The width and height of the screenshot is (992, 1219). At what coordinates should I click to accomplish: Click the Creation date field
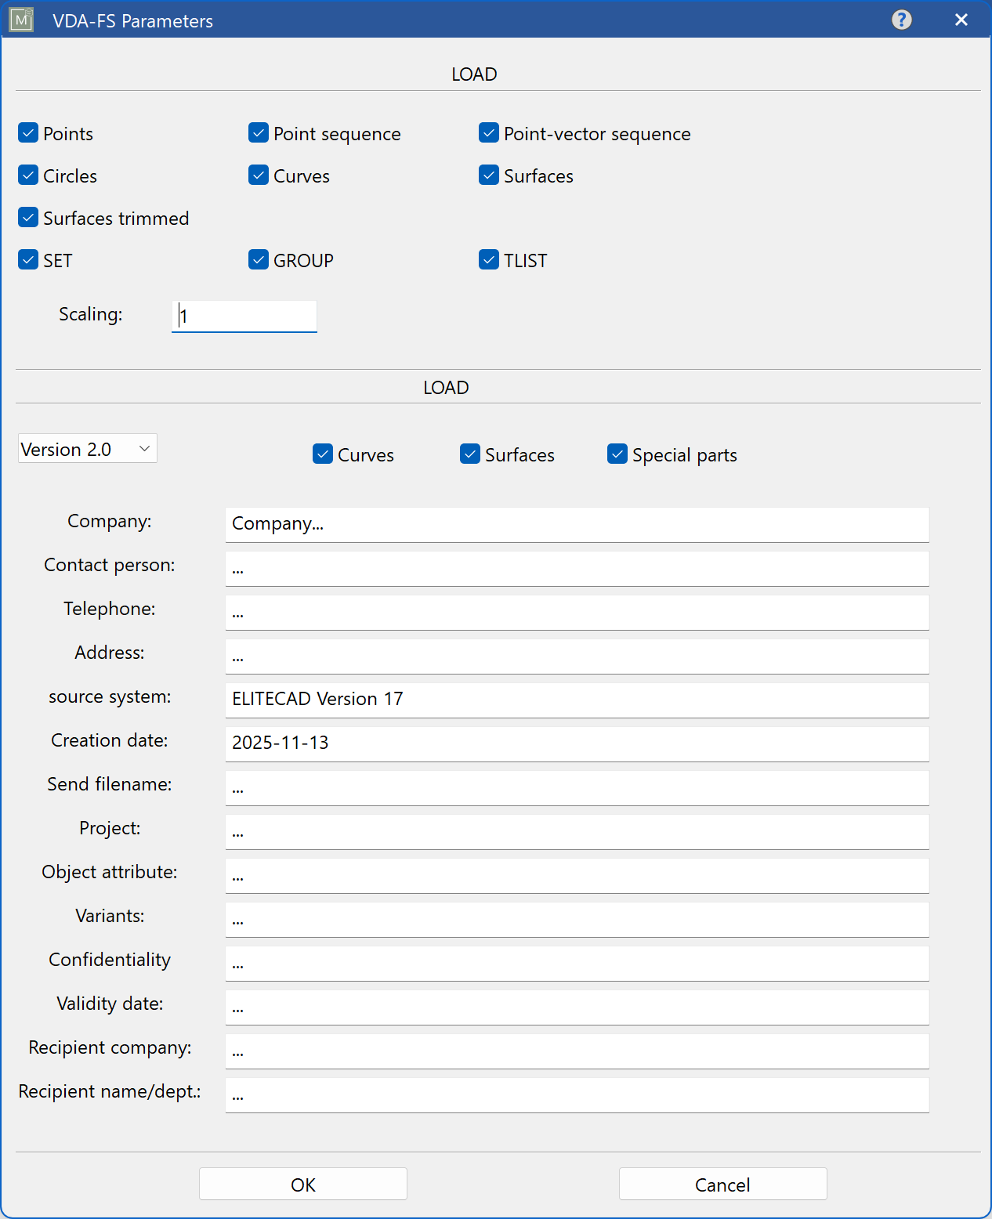pos(577,743)
